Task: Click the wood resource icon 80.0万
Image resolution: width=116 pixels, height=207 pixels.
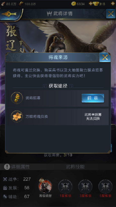Action: (3, 4)
